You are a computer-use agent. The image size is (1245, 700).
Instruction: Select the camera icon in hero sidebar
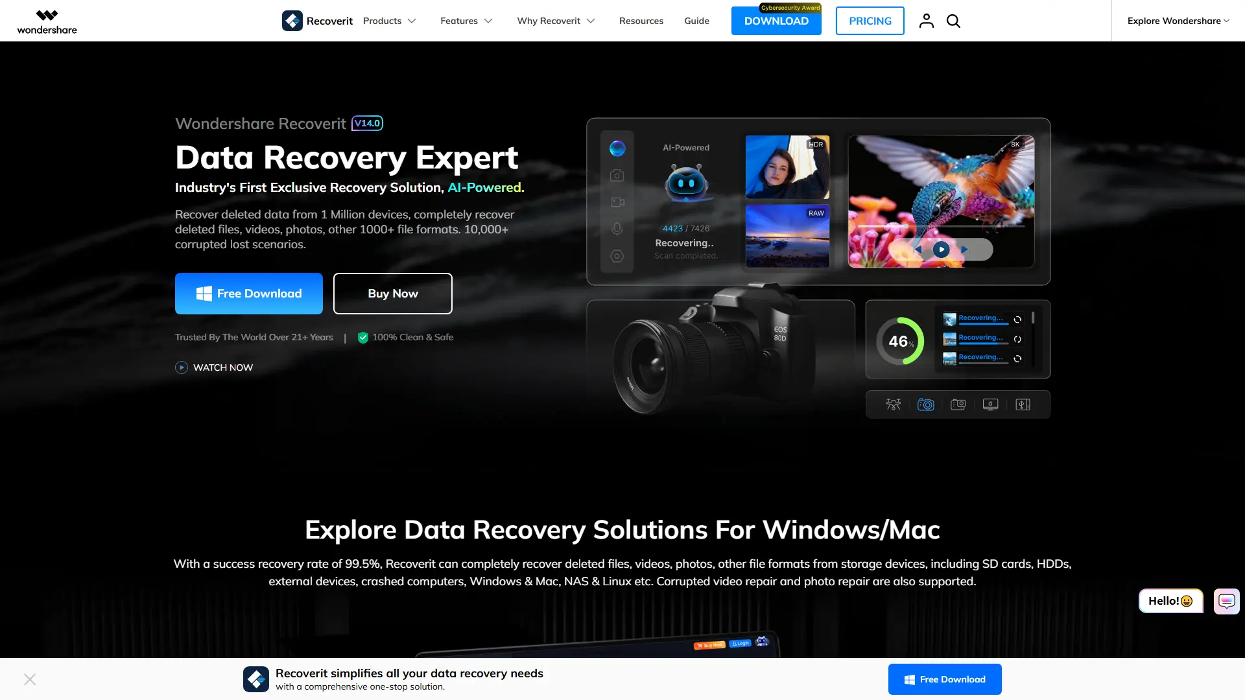[x=617, y=175]
